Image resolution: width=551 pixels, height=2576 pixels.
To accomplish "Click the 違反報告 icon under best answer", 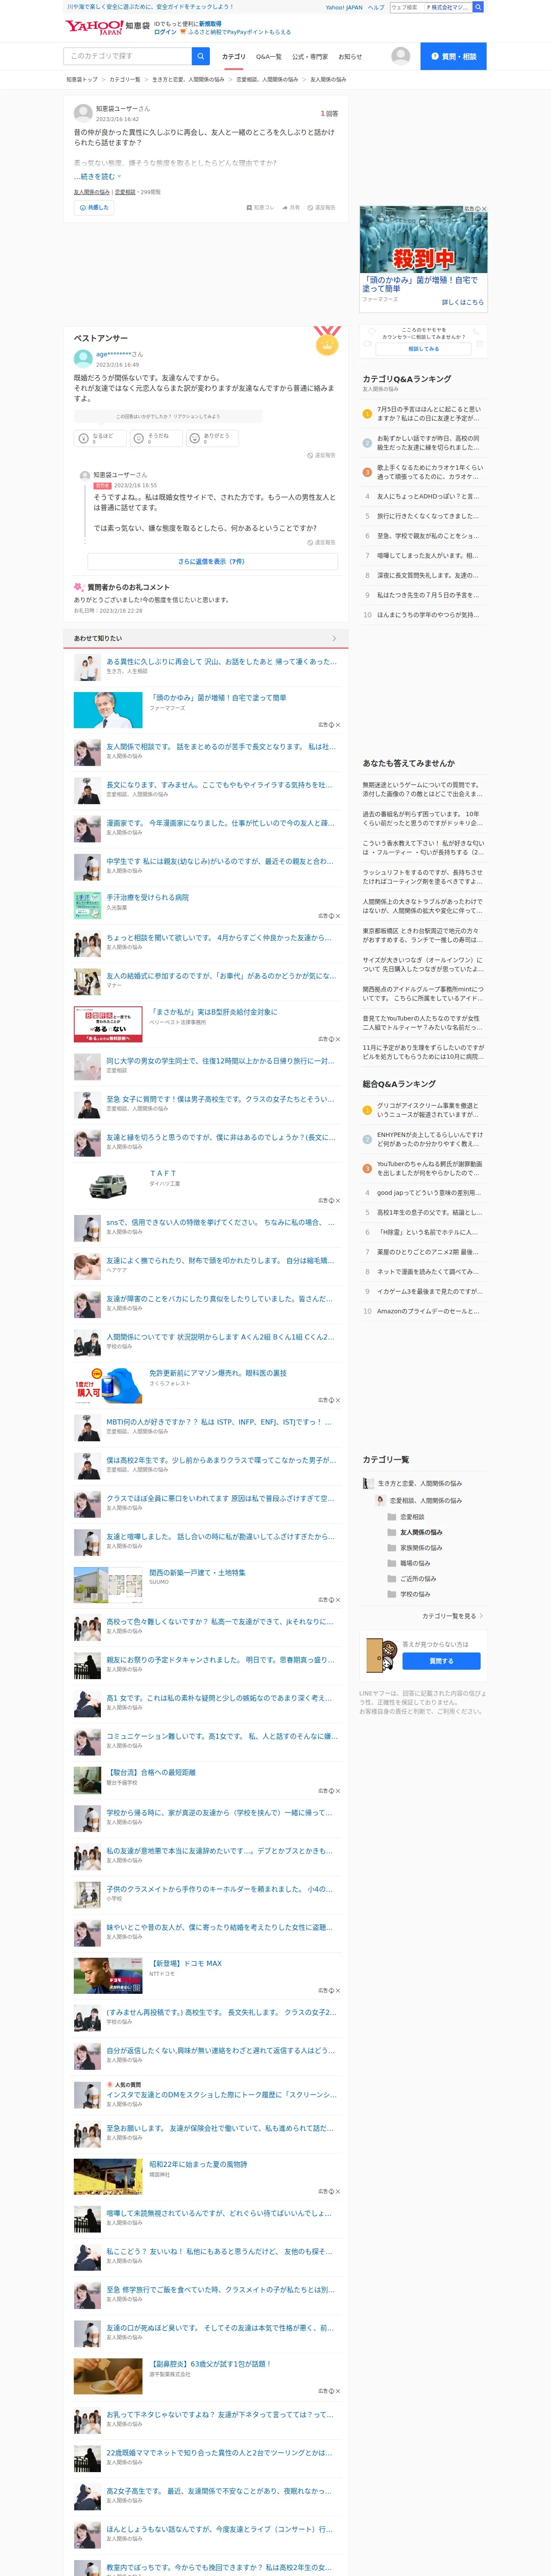I will (x=310, y=455).
